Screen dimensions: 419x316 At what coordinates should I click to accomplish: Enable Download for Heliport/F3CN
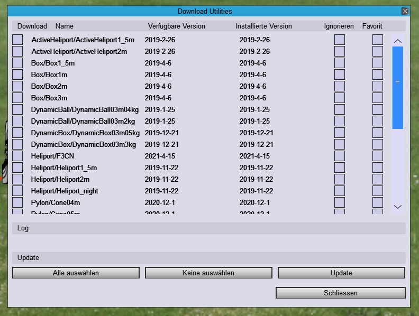click(x=17, y=156)
